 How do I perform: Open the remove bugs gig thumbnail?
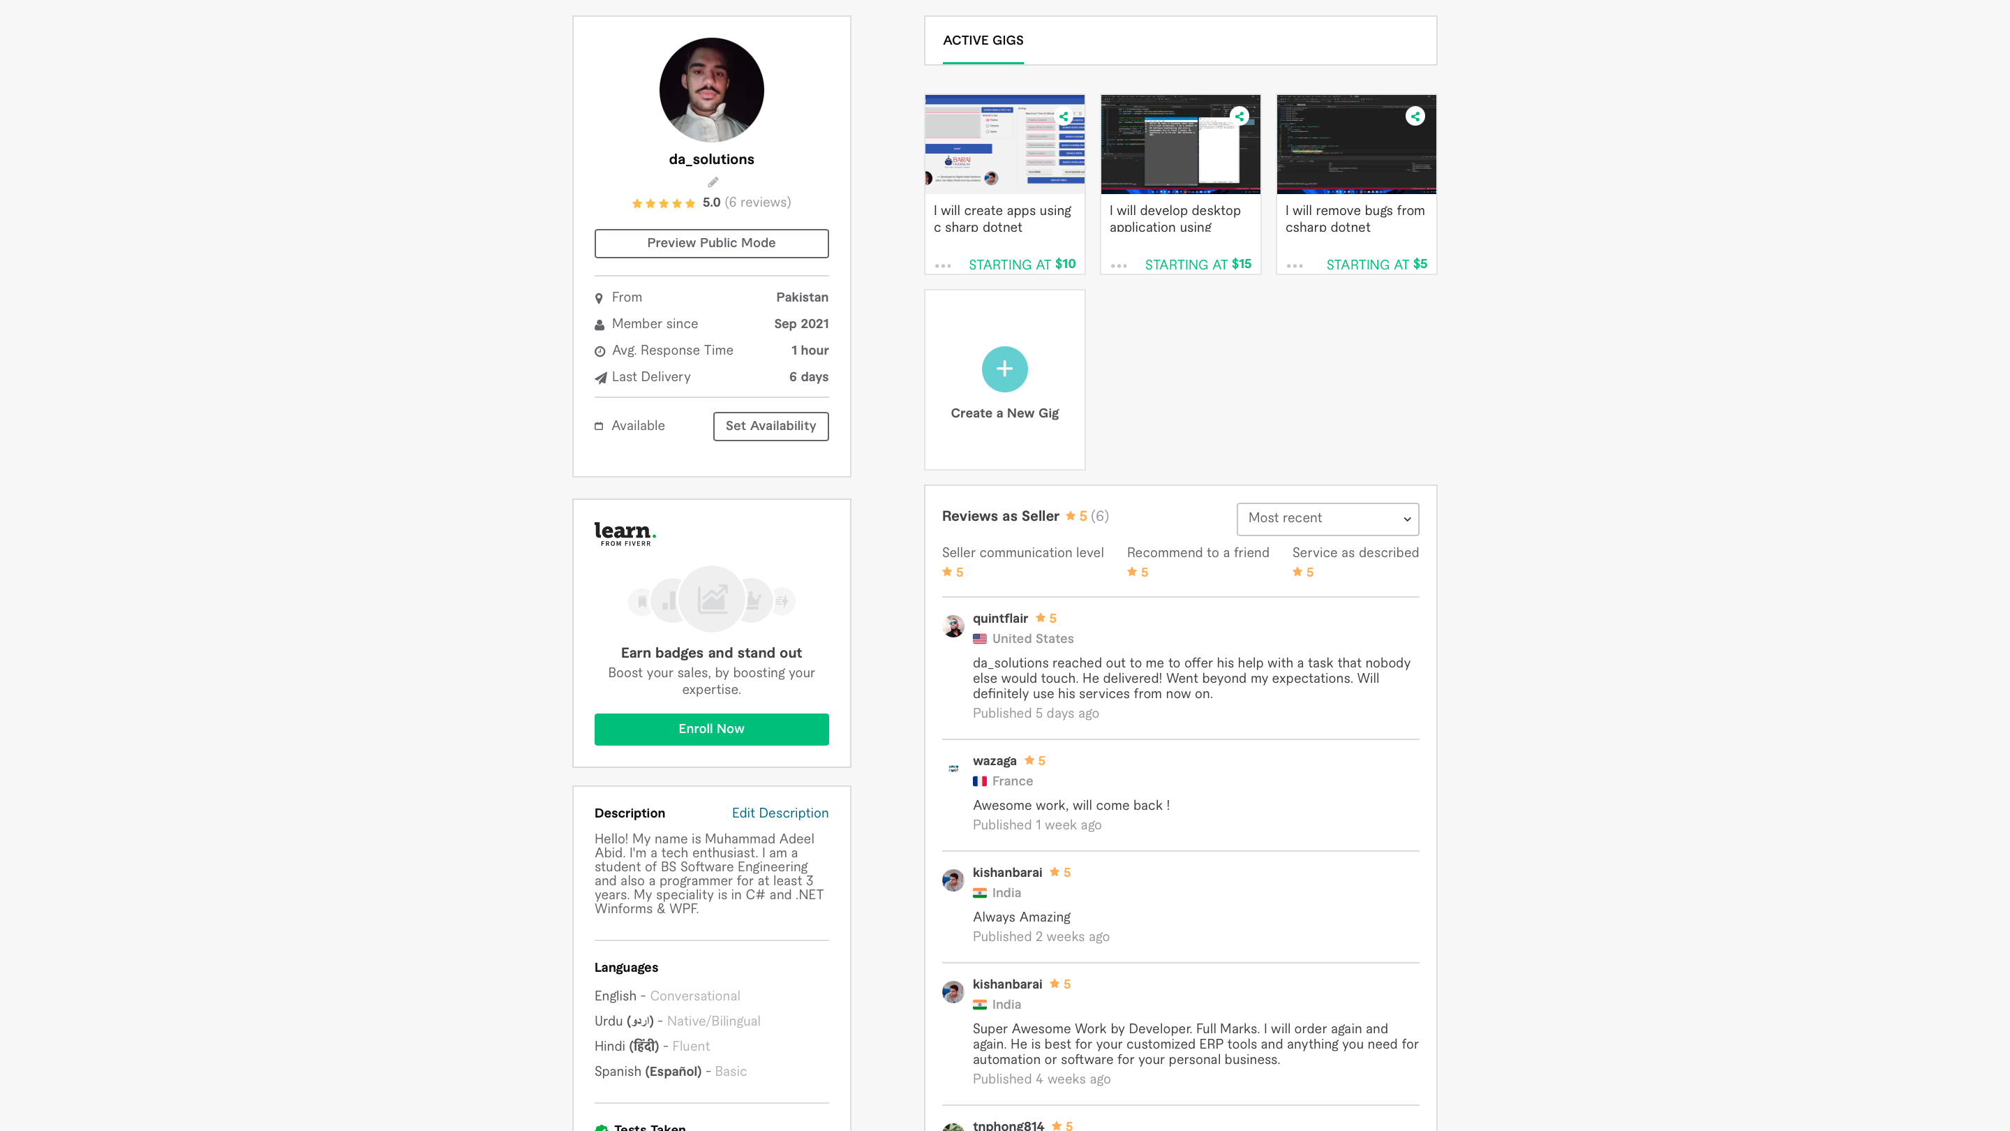pos(1356,145)
